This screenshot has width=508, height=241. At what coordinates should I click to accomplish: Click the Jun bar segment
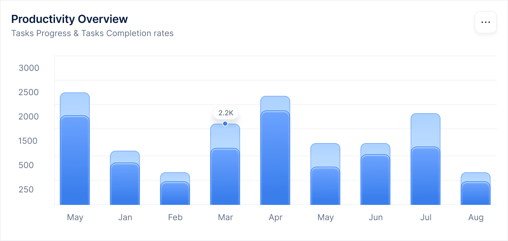tap(375, 177)
